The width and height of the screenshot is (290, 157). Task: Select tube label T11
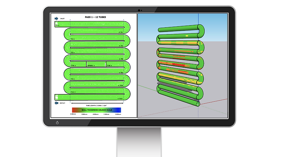tap(73, 92)
